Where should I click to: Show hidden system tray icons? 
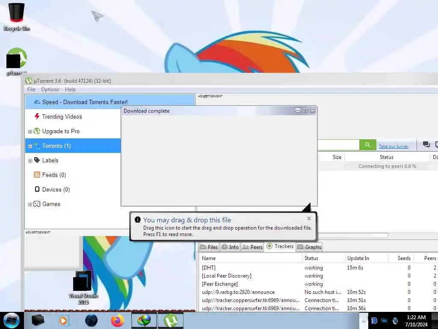click(364, 321)
